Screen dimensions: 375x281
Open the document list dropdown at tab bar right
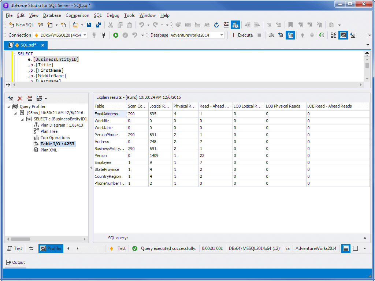coord(368,45)
